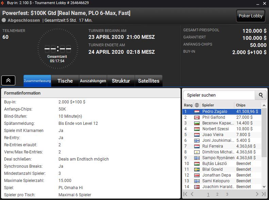Switch to the Auszahlungen tab

pyautogui.click(x=93, y=81)
